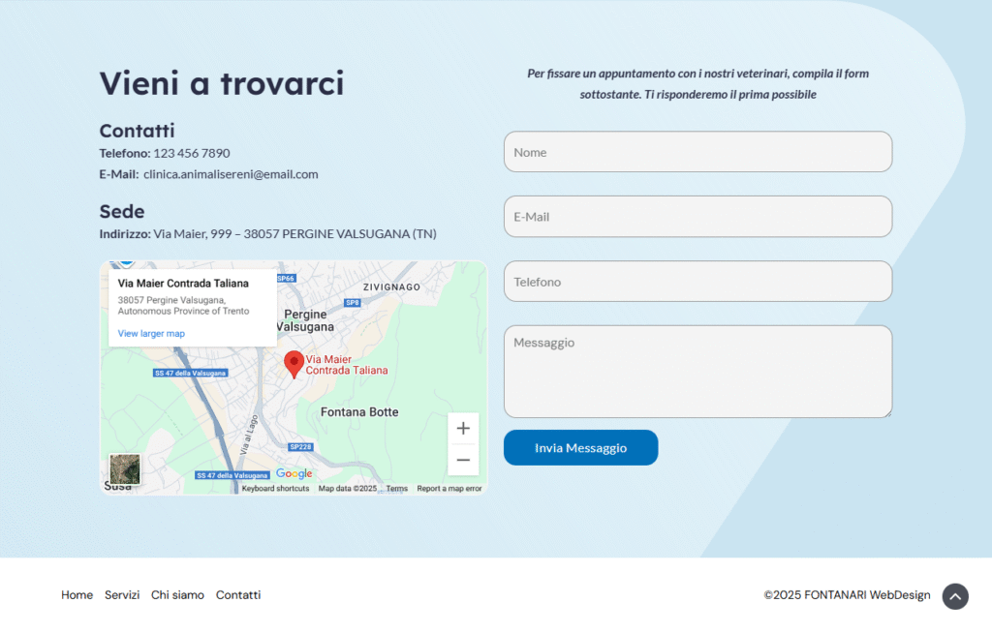Zoom in on the map
The height and width of the screenshot is (633, 992).
click(463, 429)
